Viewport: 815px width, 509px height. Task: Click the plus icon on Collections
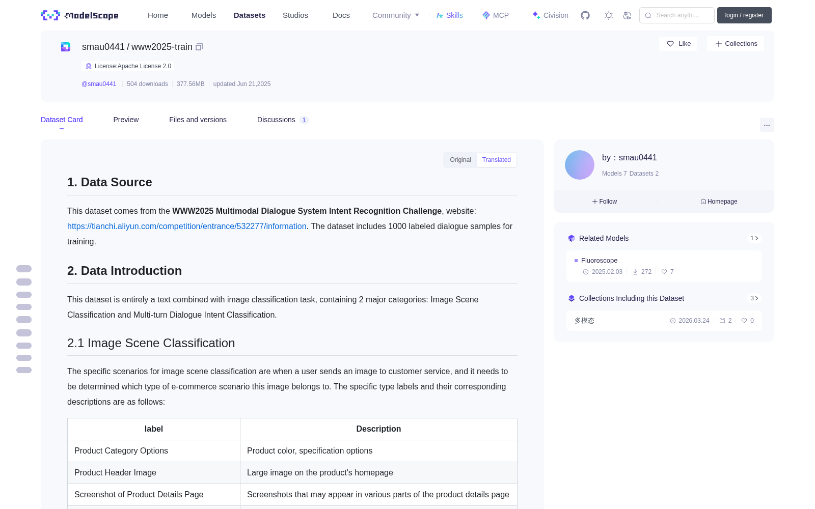tap(719, 44)
